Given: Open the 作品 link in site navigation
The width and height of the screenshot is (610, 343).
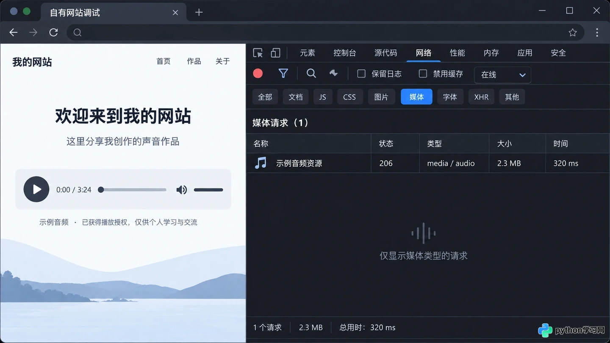Looking at the screenshot, I should click(194, 61).
